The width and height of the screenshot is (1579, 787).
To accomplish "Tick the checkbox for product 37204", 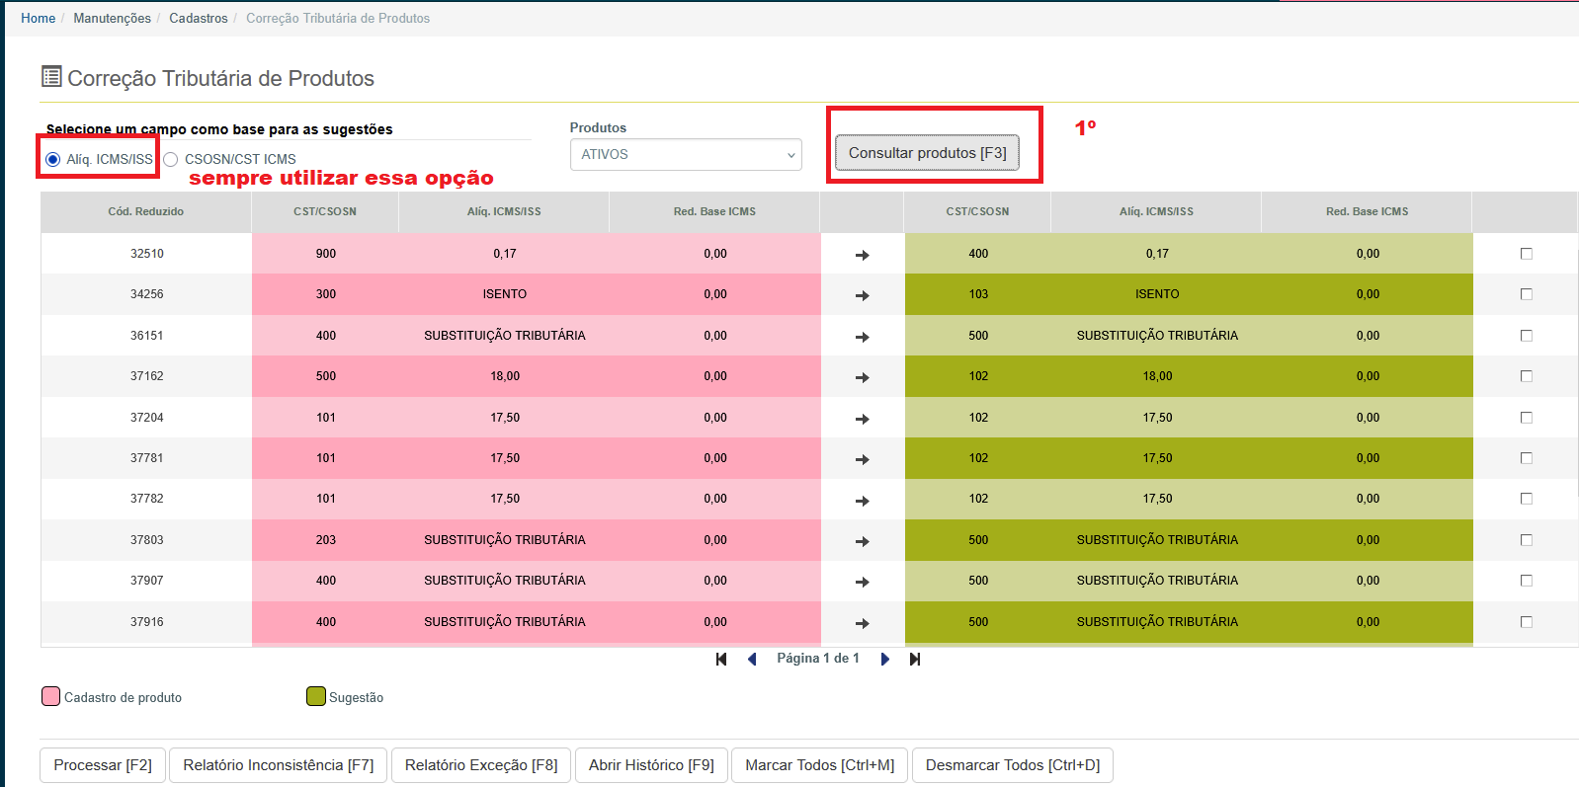I will 1526,418.
